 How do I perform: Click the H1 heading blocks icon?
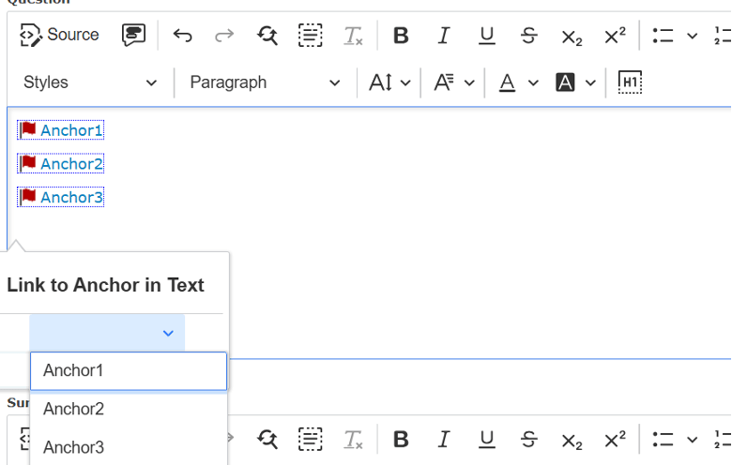630,82
